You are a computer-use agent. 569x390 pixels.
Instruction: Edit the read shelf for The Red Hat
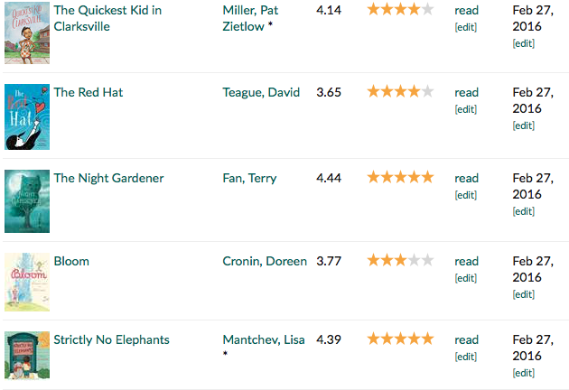pyautogui.click(x=465, y=109)
